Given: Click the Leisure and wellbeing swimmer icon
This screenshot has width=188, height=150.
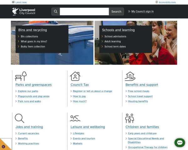Looking at the screenshot, I should pyautogui.click(x=75, y=118).
